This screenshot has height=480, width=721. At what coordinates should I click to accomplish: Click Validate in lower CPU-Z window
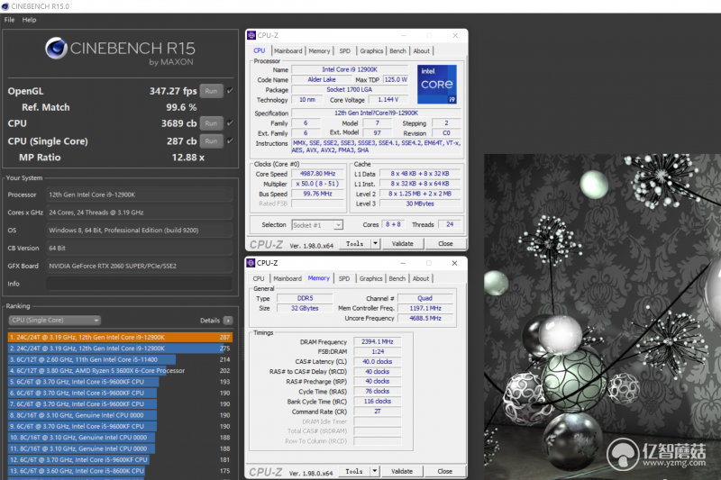(x=402, y=471)
